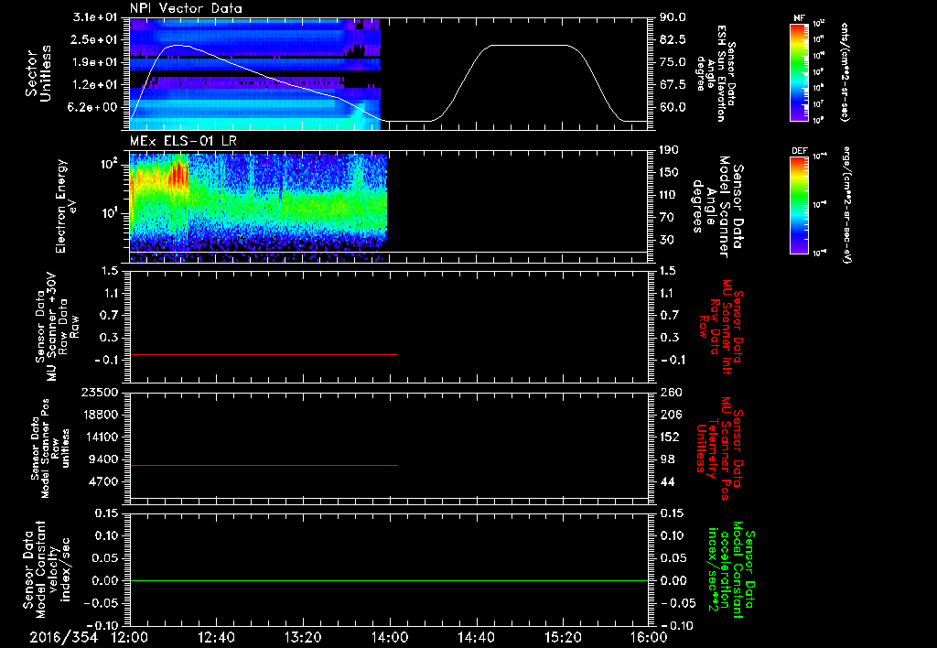Click the red MU Scanner Pos Telemetry title
937x648 pixels.
click(719, 448)
